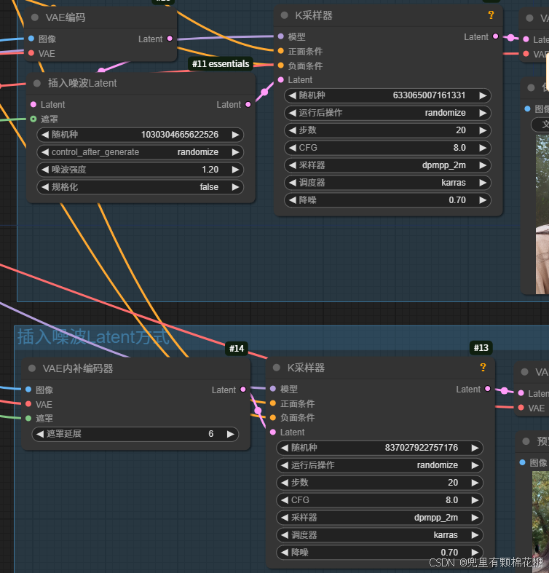The image size is (549, 573).
Task: Open top K采样器 采样器 dpmpp_2m dropdown
Action: point(387,165)
